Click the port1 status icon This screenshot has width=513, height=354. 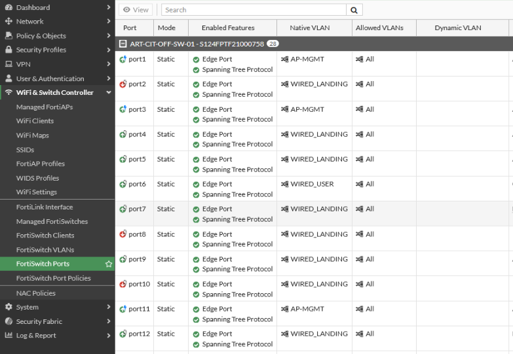point(123,59)
